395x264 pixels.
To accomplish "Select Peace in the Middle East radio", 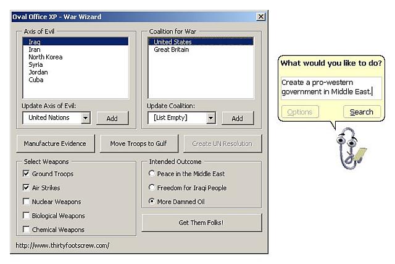I will 152,173.
